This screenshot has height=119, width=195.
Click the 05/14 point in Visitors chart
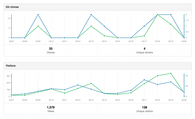click(x=105, y=93)
